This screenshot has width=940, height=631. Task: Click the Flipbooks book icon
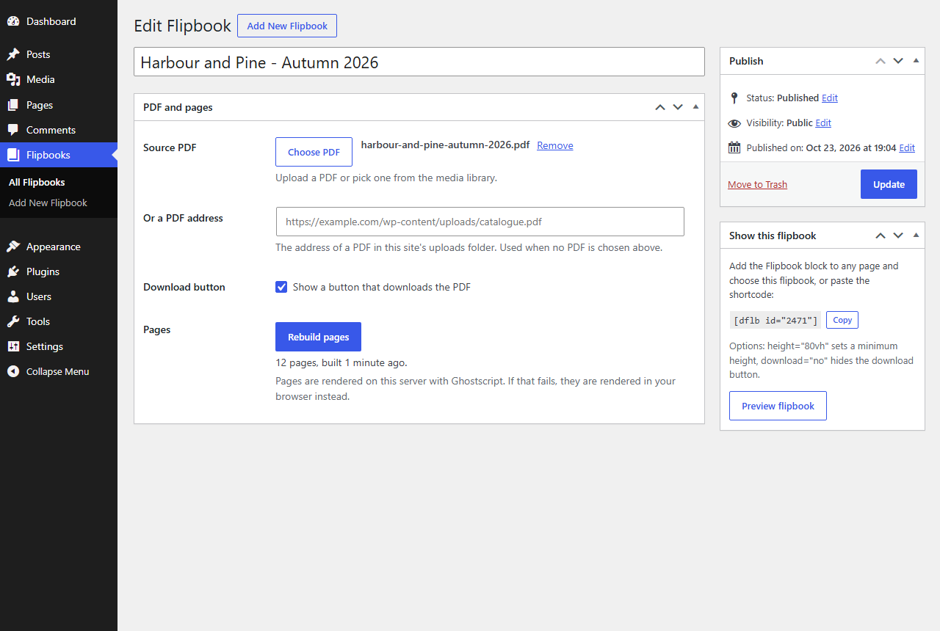13,155
